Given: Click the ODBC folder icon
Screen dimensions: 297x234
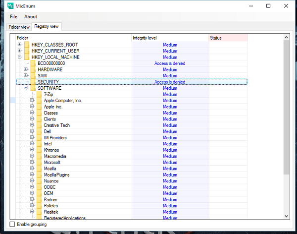Looking at the screenshot, I should tap(39, 187).
